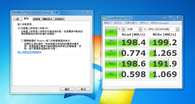Click the 4K Q32T1 read value 0.774
The width and height of the screenshot is (195, 104).
[133, 53]
